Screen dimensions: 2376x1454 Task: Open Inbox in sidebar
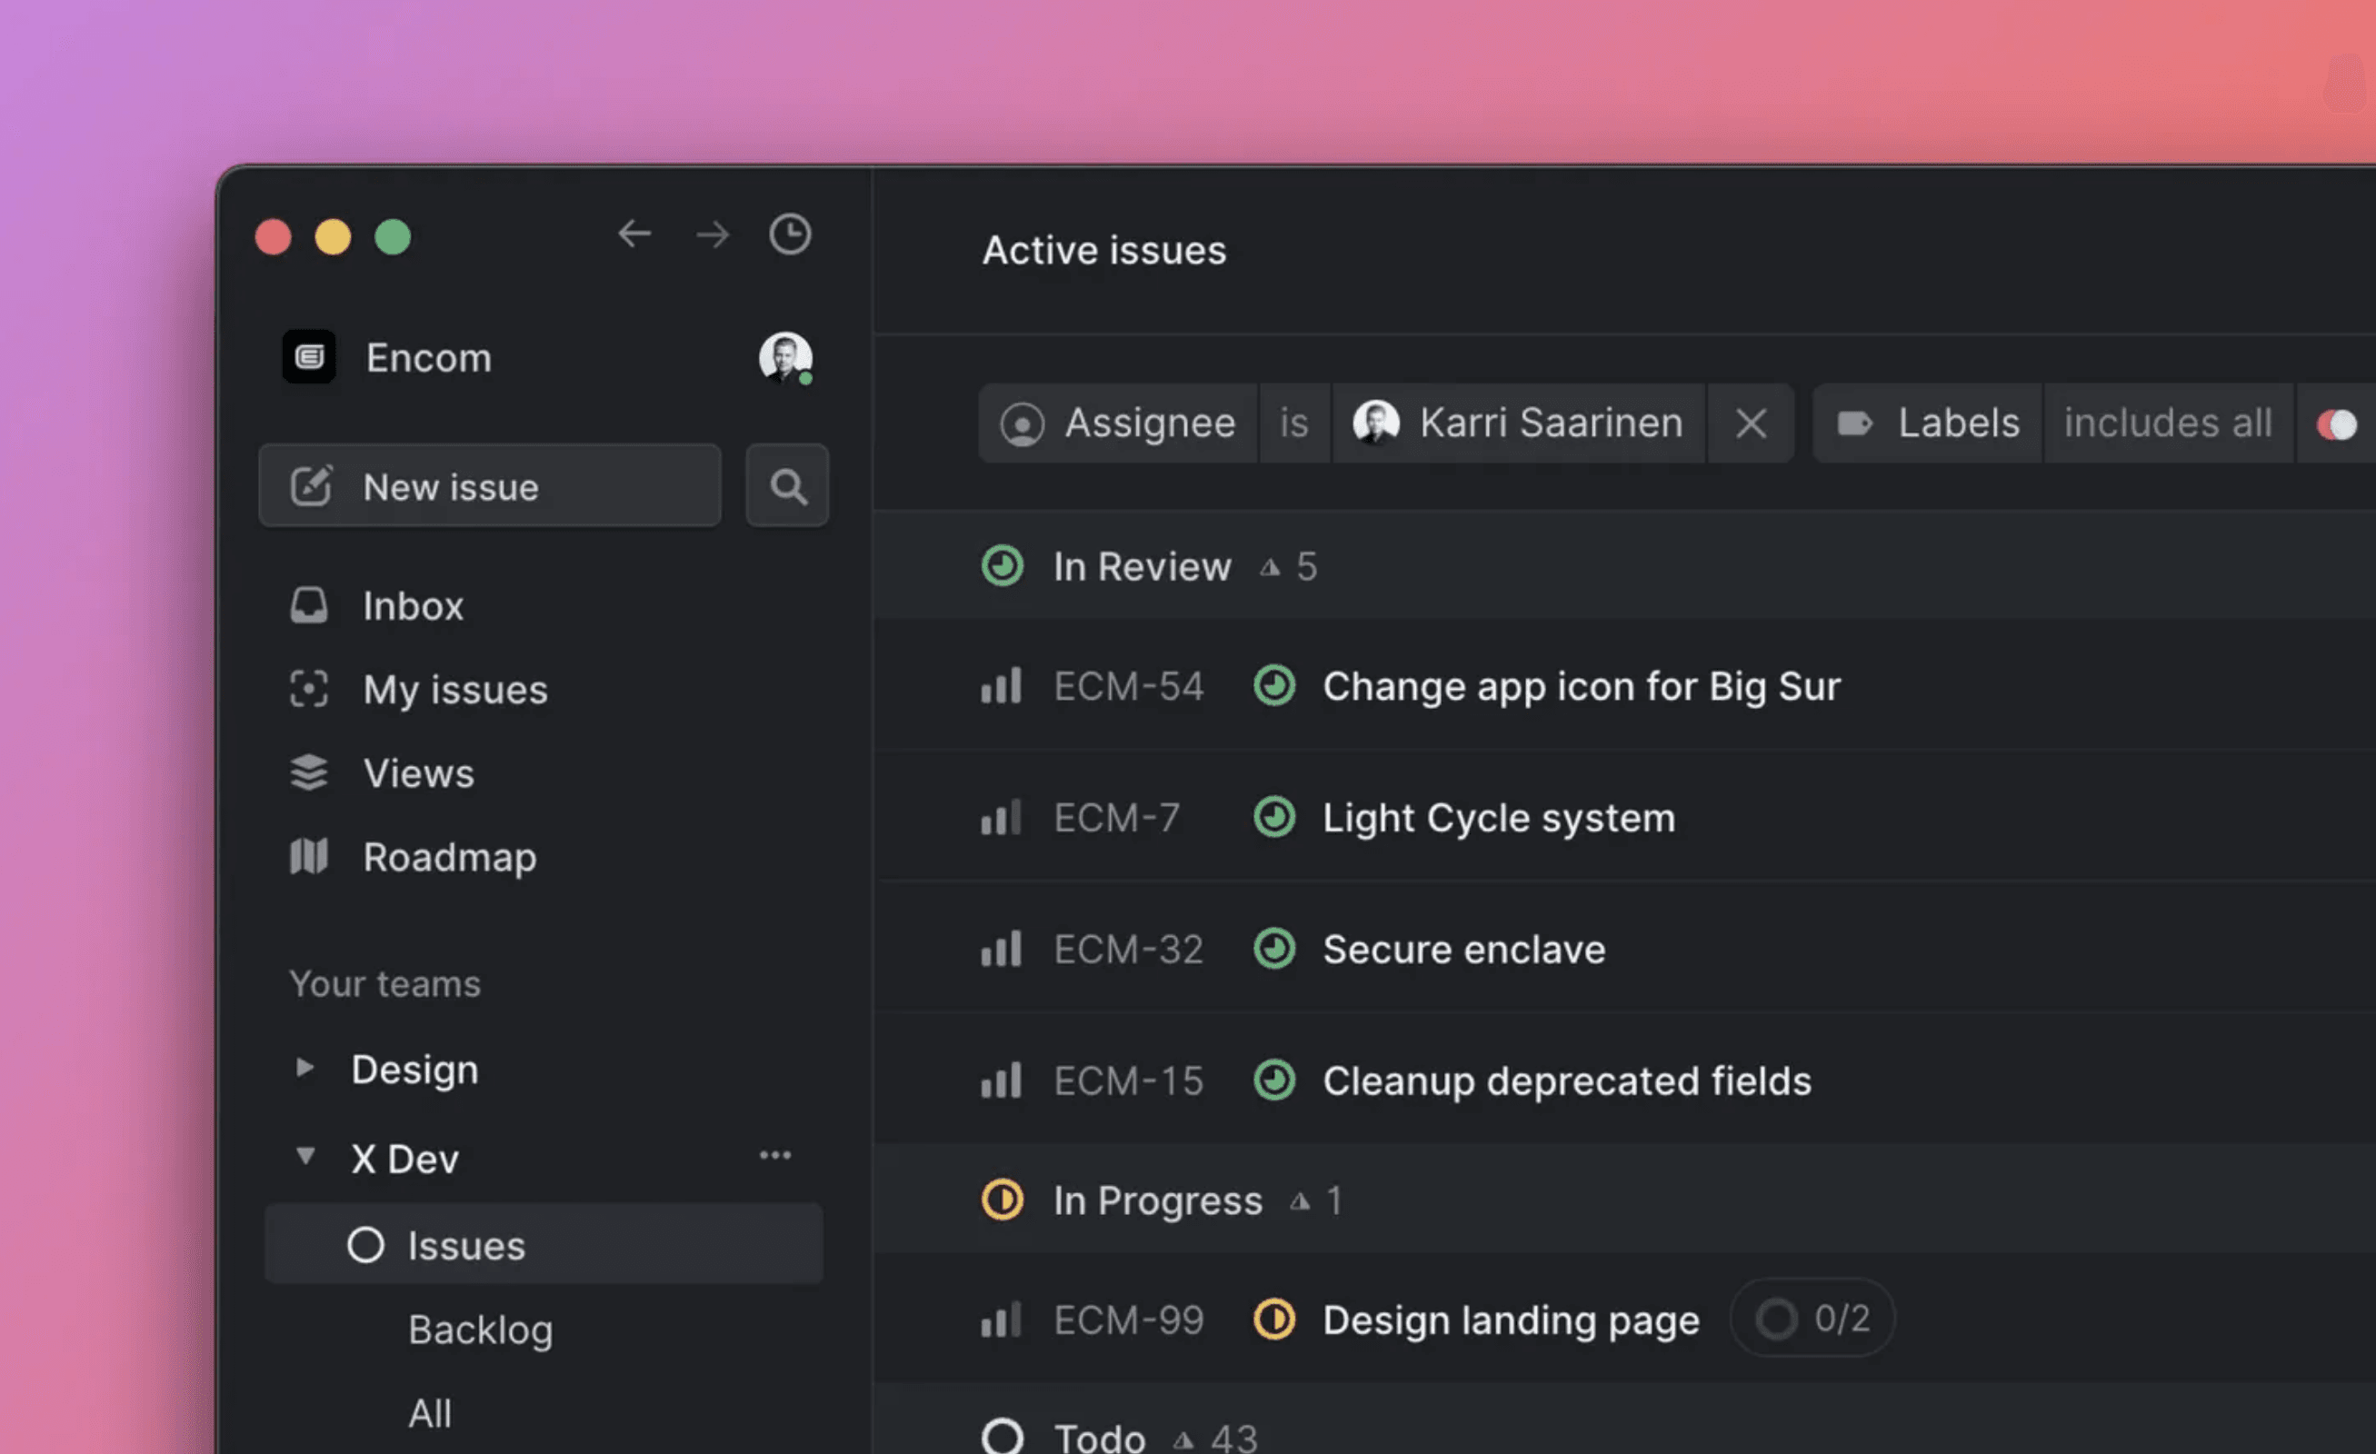pos(413,605)
